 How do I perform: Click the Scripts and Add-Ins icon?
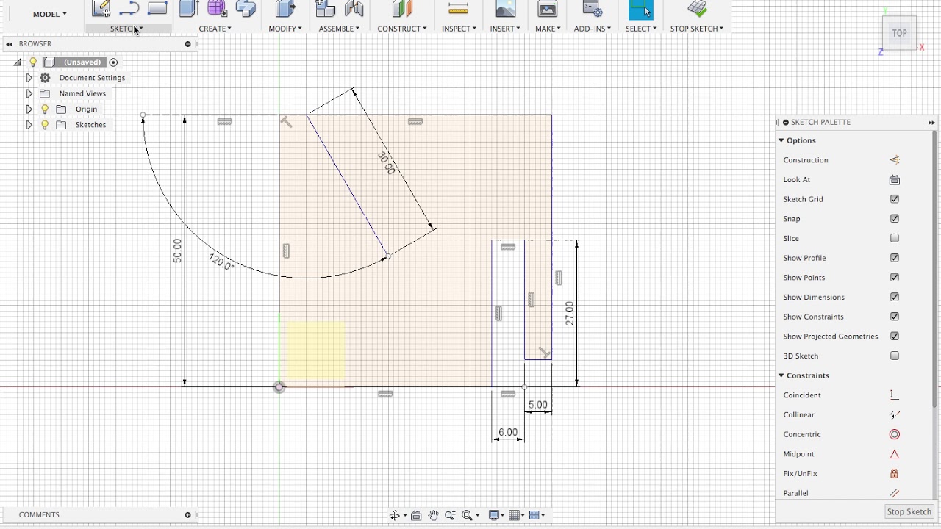tap(592, 9)
